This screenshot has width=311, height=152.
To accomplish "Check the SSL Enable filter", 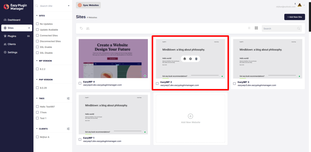I will pyautogui.click(x=37, y=47).
